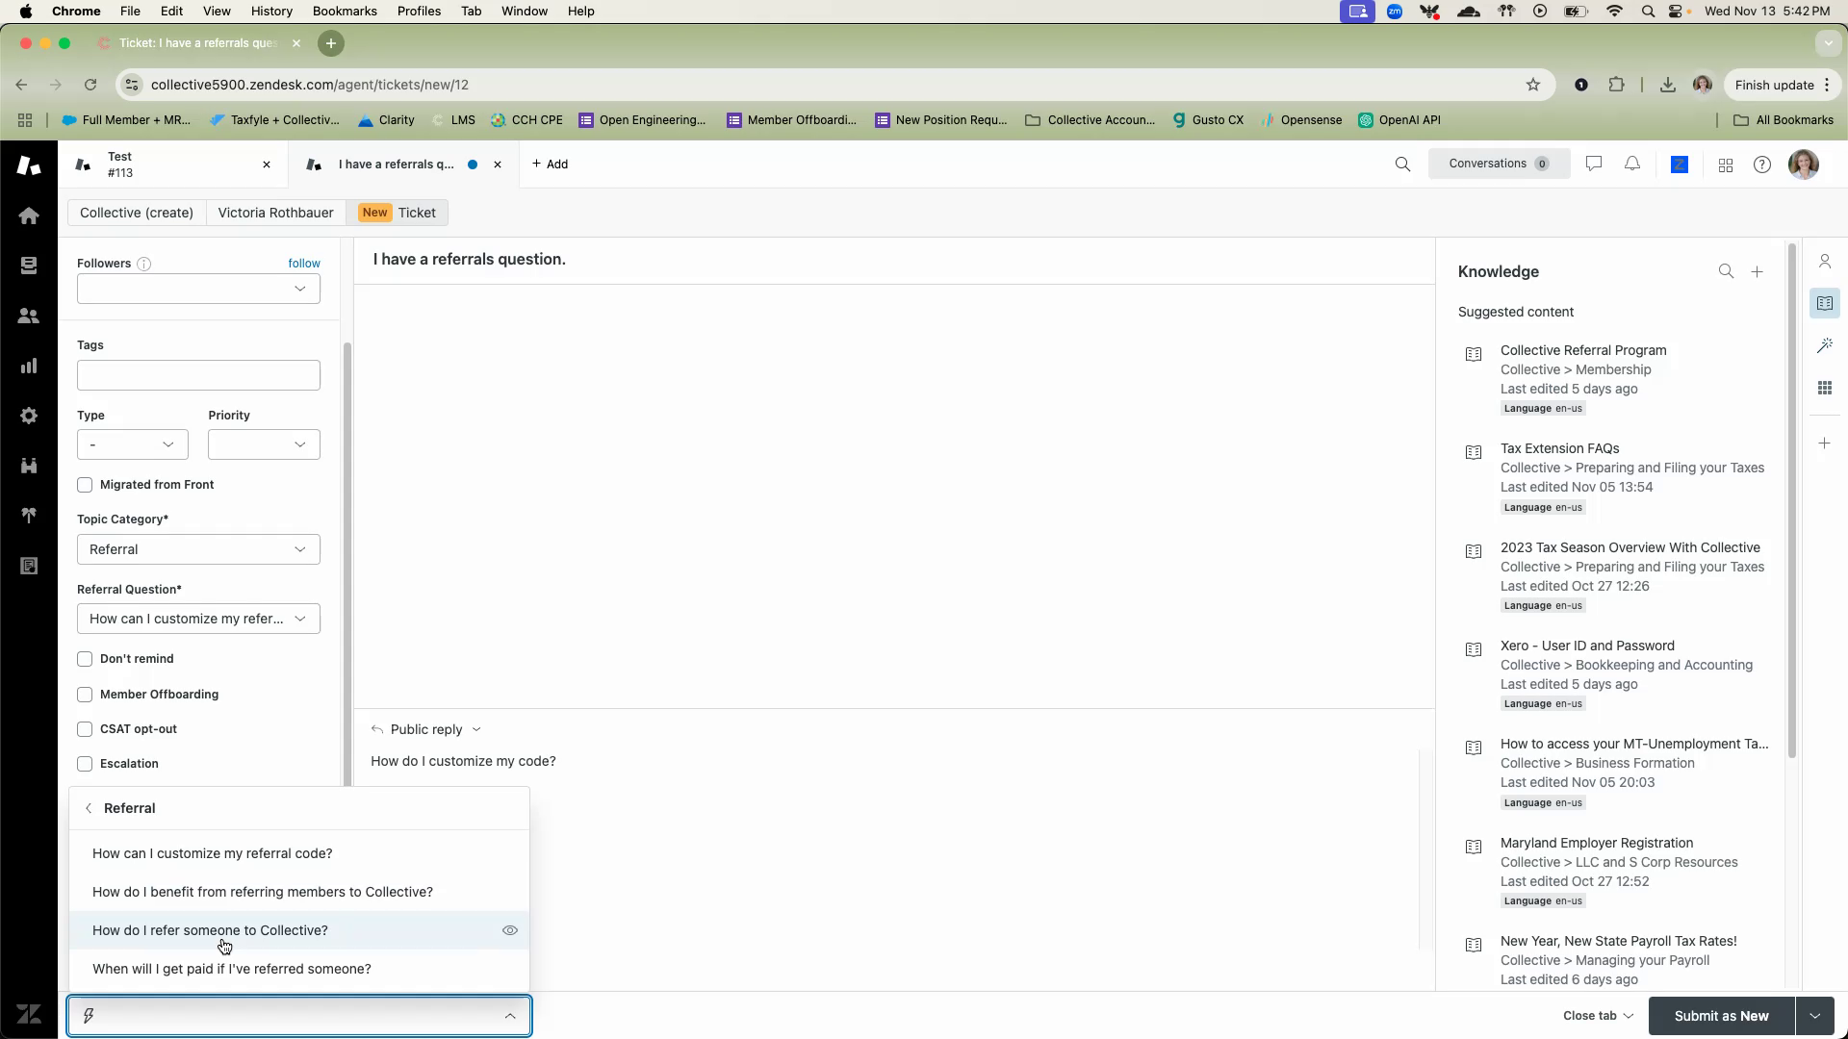
Task: Preview the 'How do I refer someone' macro
Action: click(x=510, y=930)
